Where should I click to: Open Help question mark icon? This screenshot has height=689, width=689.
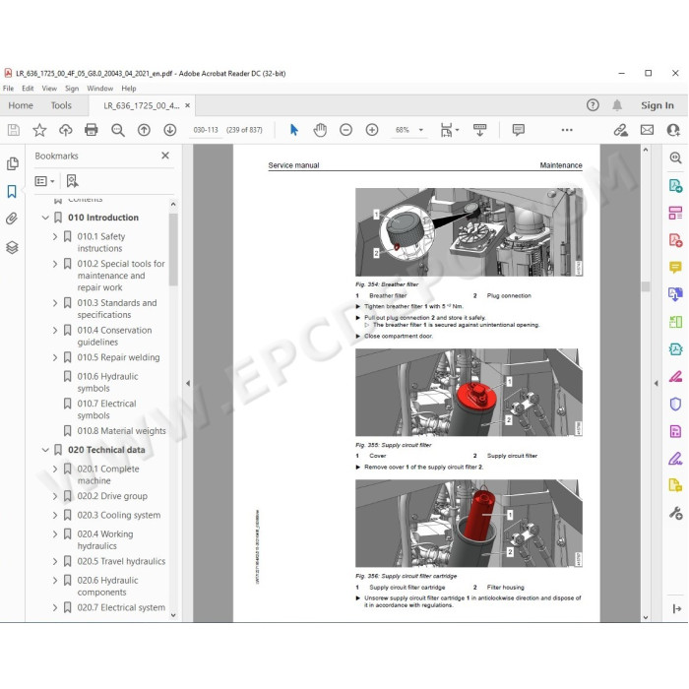(x=593, y=105)
